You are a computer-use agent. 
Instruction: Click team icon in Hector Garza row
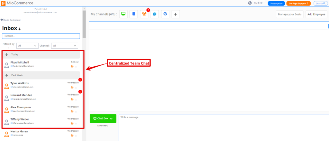72,135
